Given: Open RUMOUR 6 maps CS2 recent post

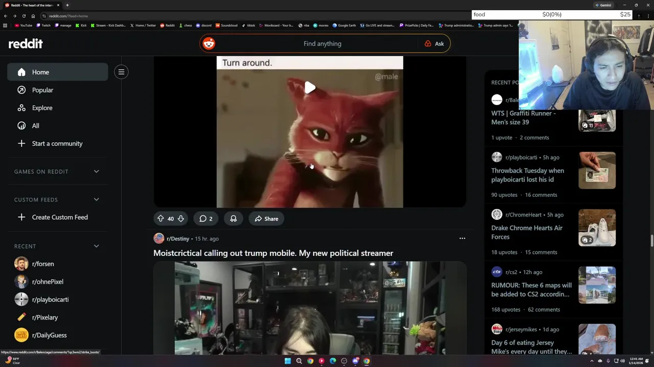Looking at the screenshot, I should (531, 290).
